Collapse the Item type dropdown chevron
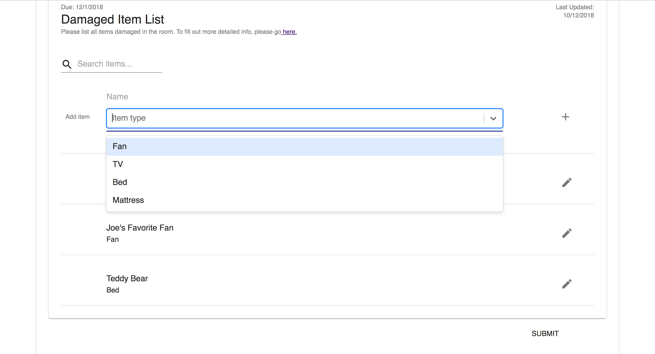Viewport: 655px width, 354px height. coord(493,118)
